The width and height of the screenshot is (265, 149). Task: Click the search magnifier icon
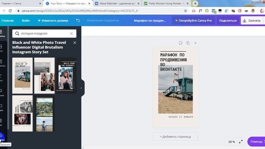(x=17, y=34)
